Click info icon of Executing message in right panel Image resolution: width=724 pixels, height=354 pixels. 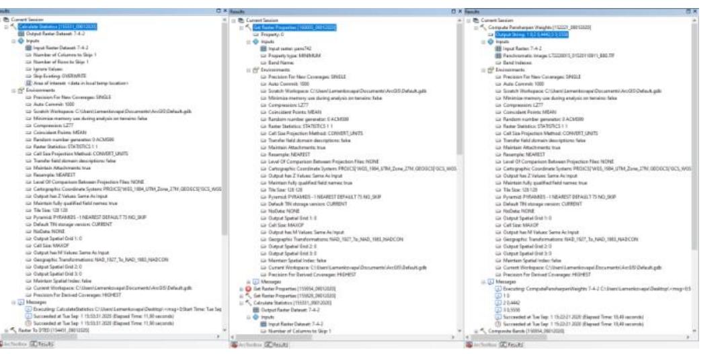coord(498,288)
